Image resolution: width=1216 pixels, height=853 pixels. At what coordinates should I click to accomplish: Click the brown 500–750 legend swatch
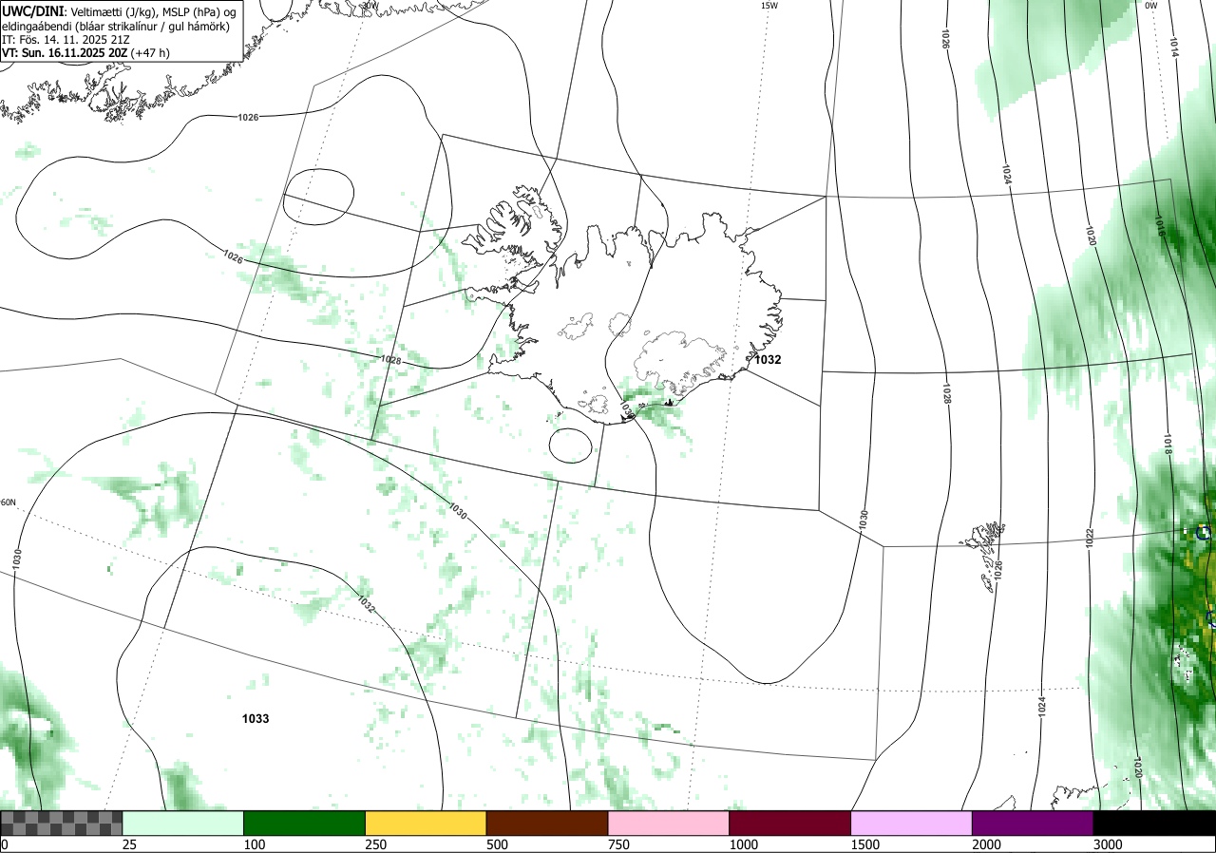pyautogui.click(x=547, y=823)
